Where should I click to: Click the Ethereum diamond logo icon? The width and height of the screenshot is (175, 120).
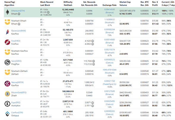[x=7, y=12]
